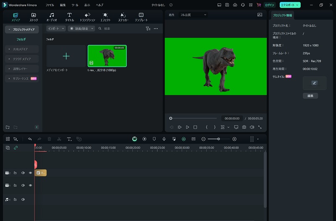Click the shopping cart icon
This screenshot has height=221, width=336.
click(259, 5)
